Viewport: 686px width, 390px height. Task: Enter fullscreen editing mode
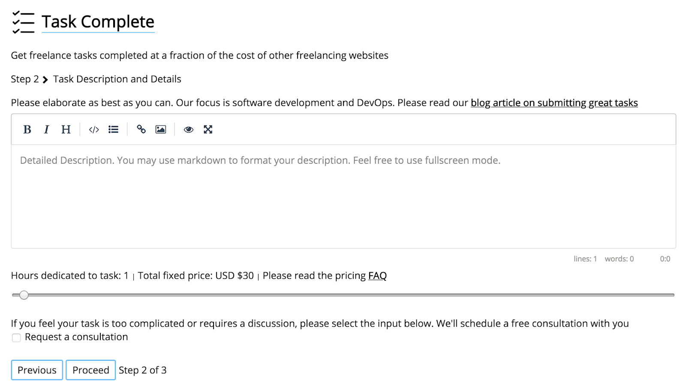[208, 129]
